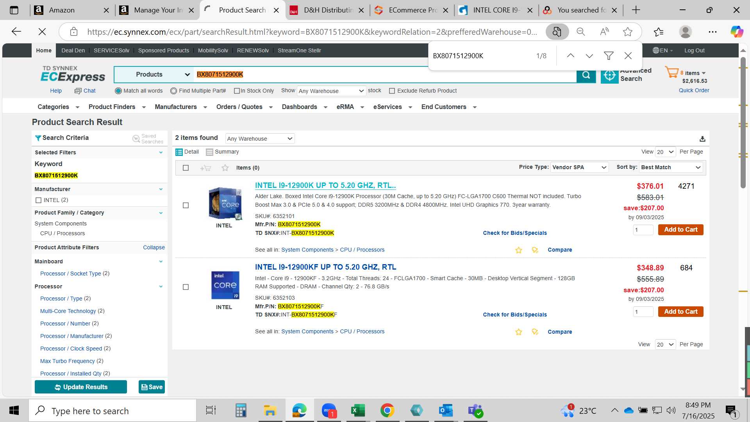Add i9-12900K to cart

coord(680,230)
